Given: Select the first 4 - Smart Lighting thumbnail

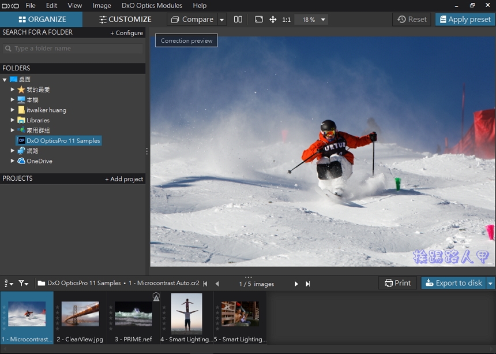Looking at the screenshot, I should point(187,318).
